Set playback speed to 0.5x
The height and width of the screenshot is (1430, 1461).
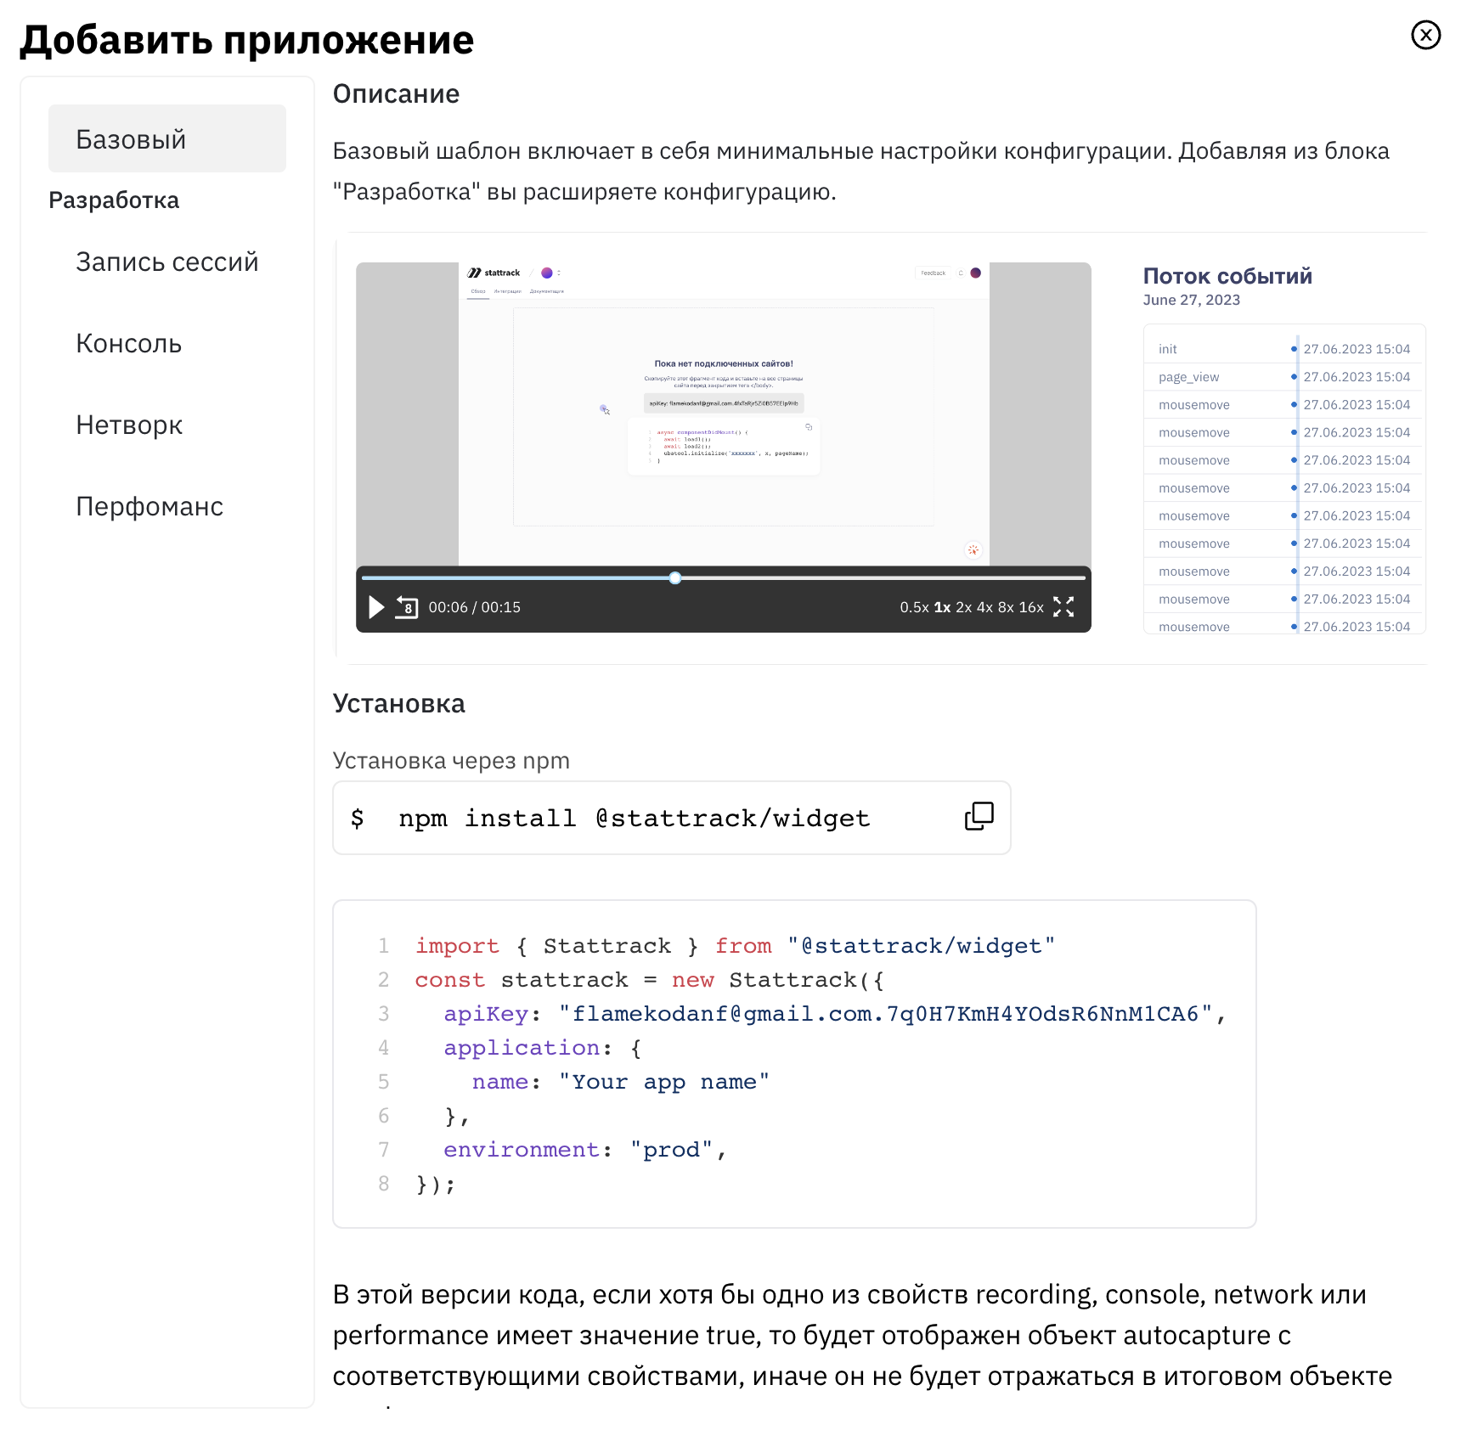[913, 607]
